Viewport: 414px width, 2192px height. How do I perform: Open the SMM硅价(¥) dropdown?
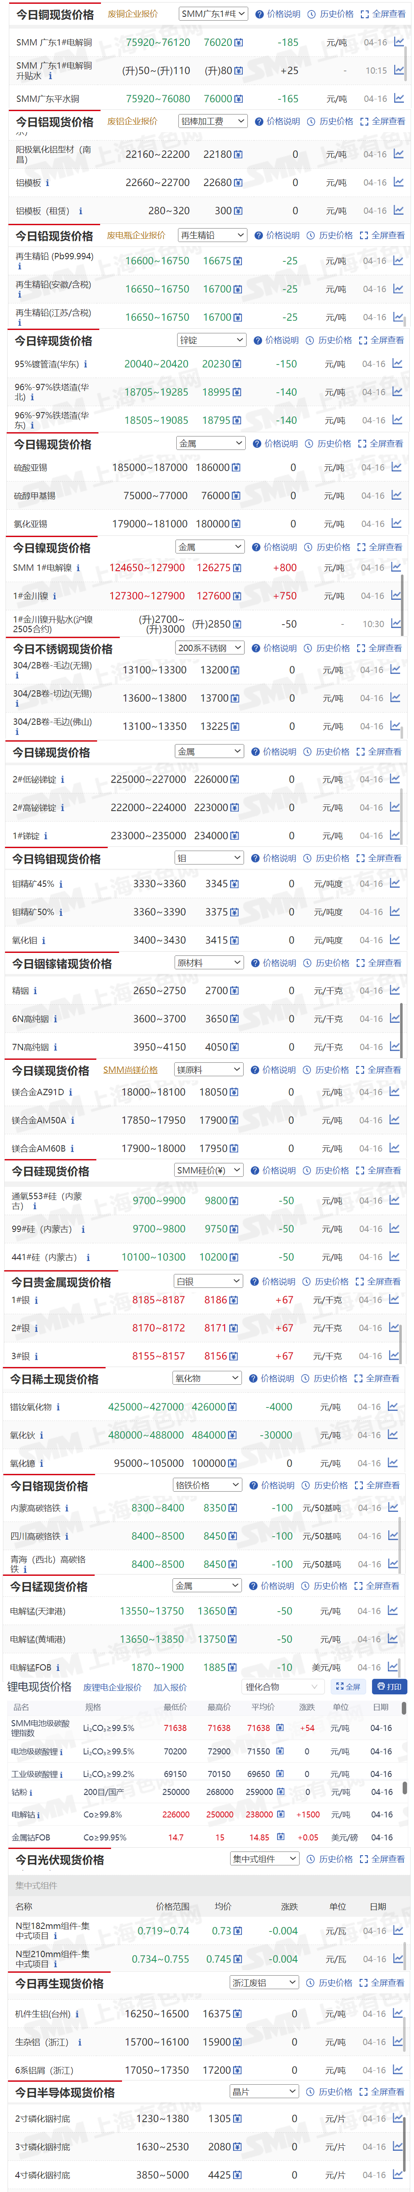pyautogui.click(x=208, y=1170)
